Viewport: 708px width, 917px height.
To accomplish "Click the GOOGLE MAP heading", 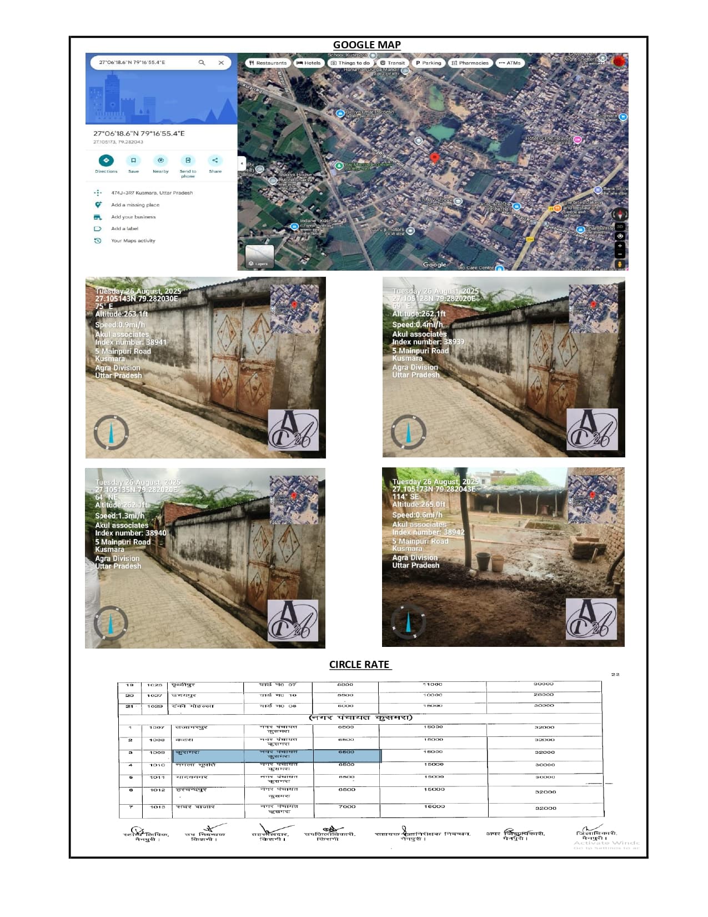I will point(366,45).
